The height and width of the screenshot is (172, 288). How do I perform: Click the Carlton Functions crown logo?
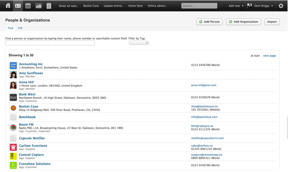pos(13,147)
